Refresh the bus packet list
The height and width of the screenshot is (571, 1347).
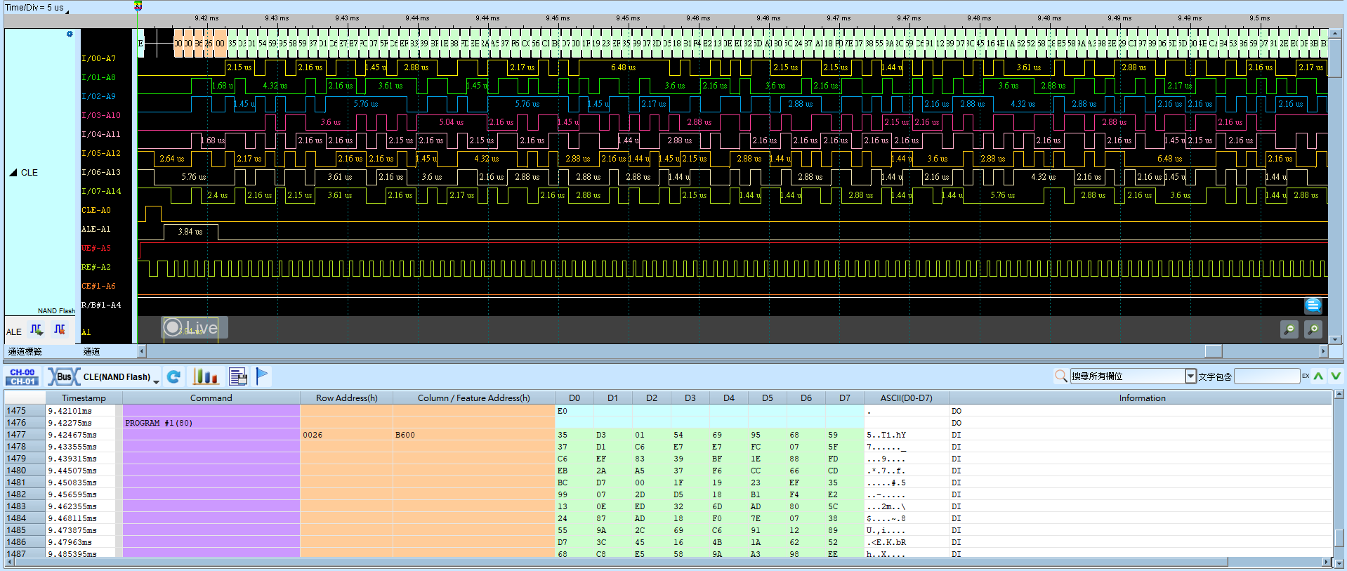(174, 377)
